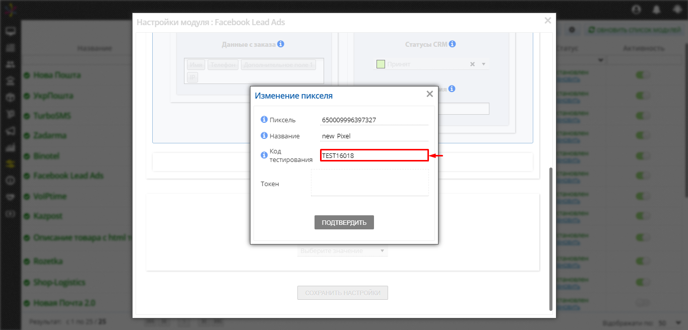This screenshot has width=688, height=330.
Task: Open the УкрПошта module link
Action: point(53,96)
